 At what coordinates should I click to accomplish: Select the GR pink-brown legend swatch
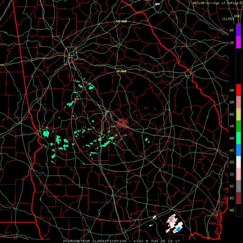click(238, 102)
